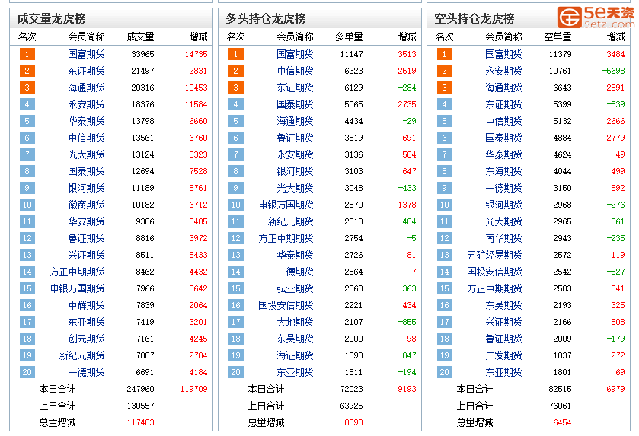Click rank 10 badge in 空头持仓龙虎榜
Screen dimensions: 639x436
pos(444,205)
